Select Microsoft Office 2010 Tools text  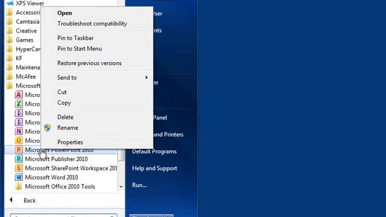click(60, 186)
